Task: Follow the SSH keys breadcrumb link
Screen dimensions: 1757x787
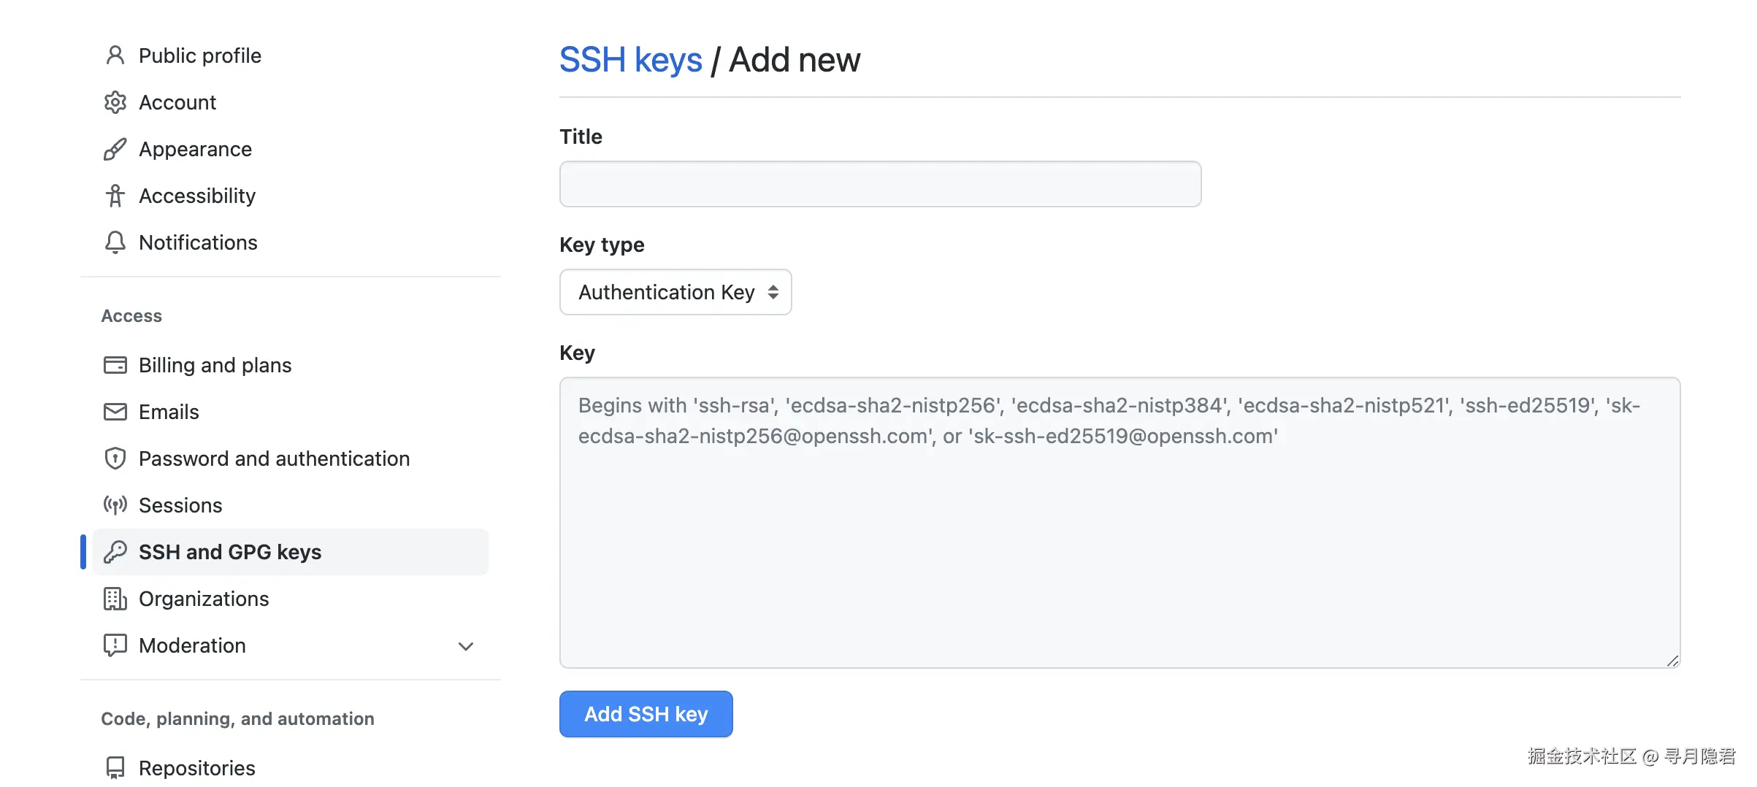Action: click(x=630, y=60)
